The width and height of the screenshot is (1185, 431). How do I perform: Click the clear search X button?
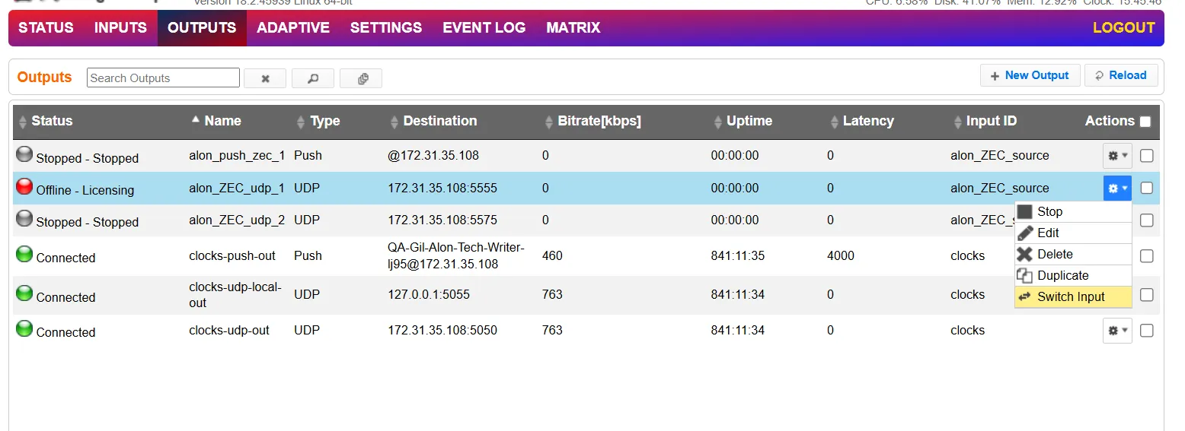point(265,78)
